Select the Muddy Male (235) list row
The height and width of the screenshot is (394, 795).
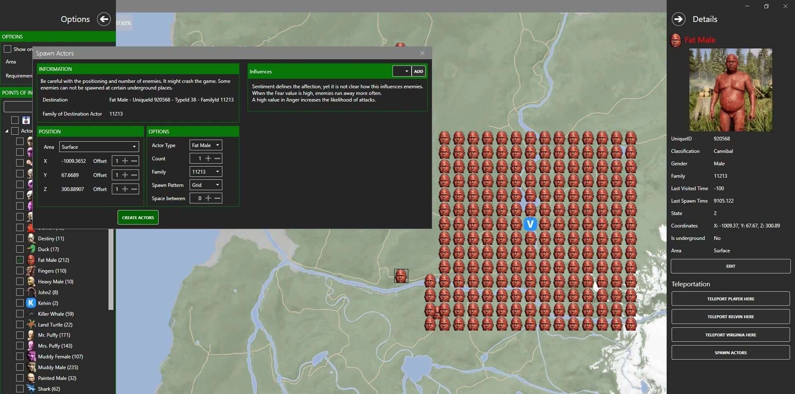point(58,367)
